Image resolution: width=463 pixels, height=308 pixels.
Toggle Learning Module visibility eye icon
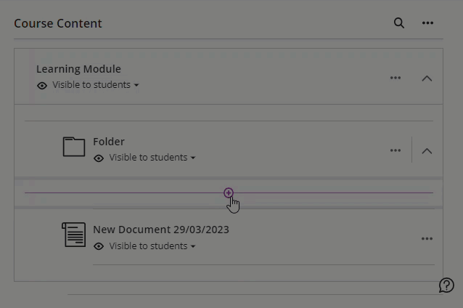pyautogui.click(x=42, y=85)
